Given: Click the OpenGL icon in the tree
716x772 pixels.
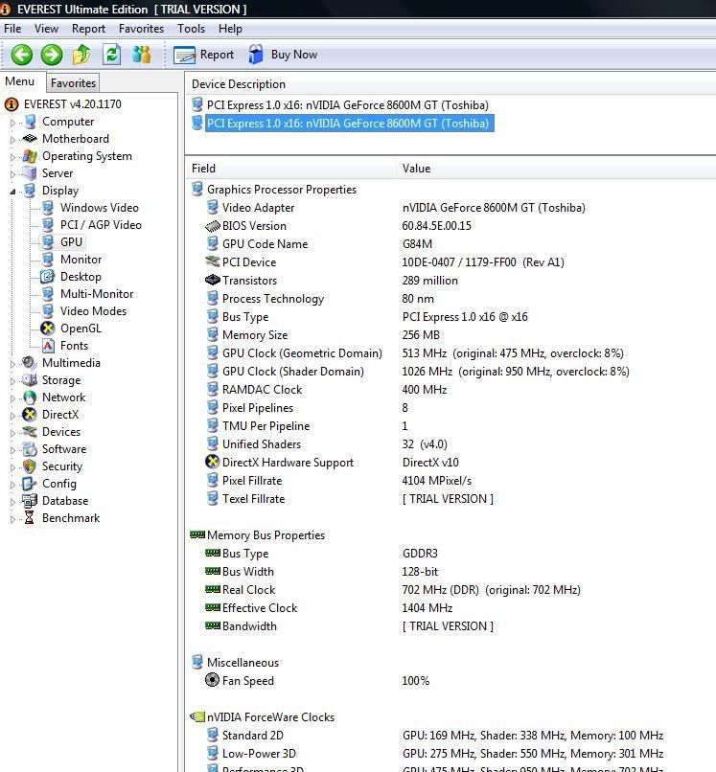Looking at the screenshot, I should click(47, 329).
